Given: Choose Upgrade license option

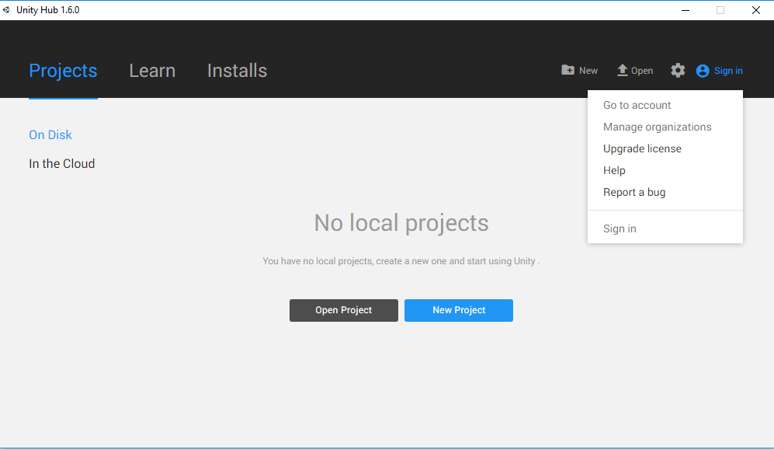Looking at the screenshot, I should pyautogui.click(x=642, y=148).
